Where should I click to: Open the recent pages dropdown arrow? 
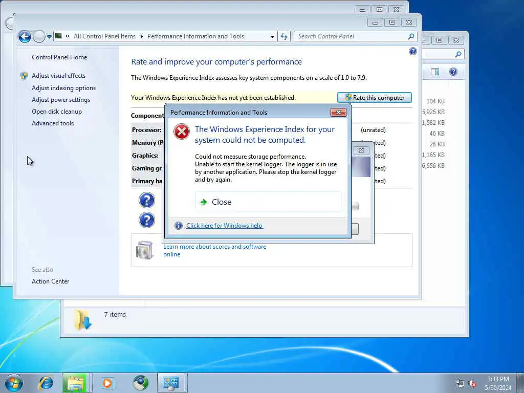click(x=49, y=37)
